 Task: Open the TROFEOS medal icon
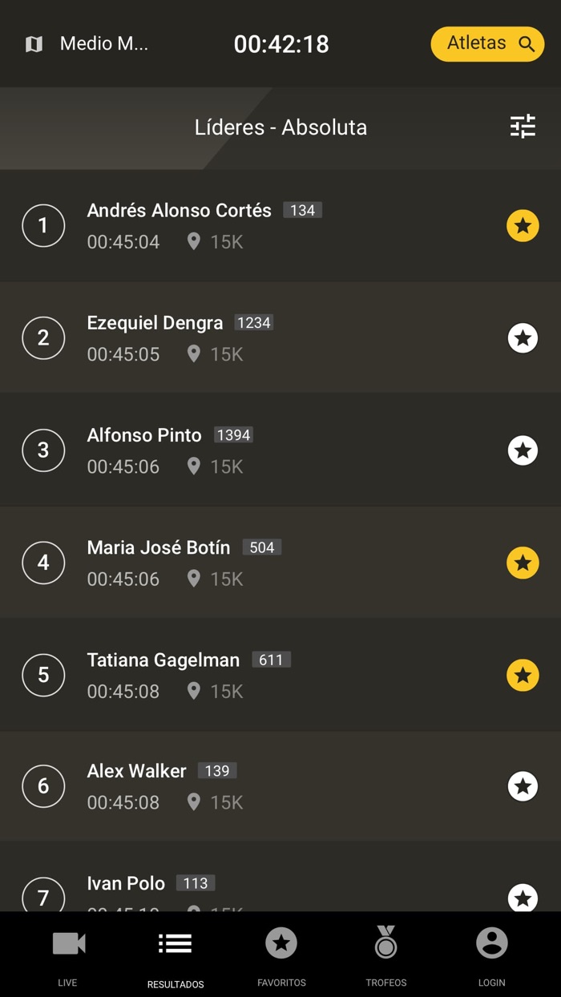point(385,943)
